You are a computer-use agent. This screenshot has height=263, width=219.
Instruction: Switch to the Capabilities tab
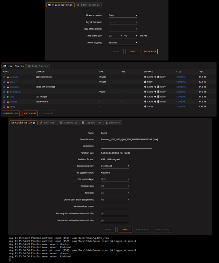point(92,123)
